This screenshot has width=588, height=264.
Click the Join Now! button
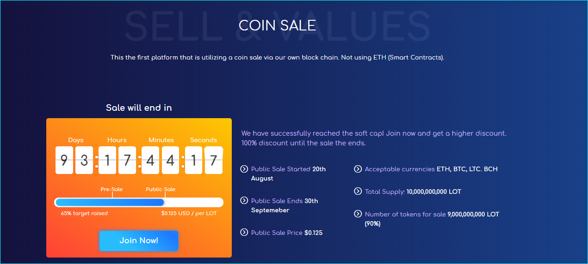[x=139, y=240]
